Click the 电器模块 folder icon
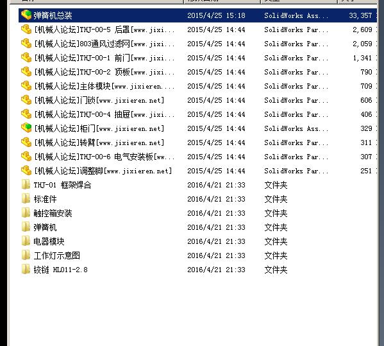384x346 pixels. (x=26, y=241)
